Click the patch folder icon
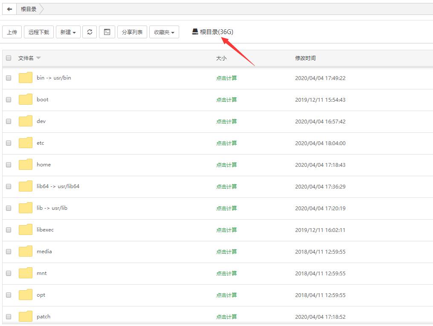Screen dimensions: 433x326 point(26,316)
